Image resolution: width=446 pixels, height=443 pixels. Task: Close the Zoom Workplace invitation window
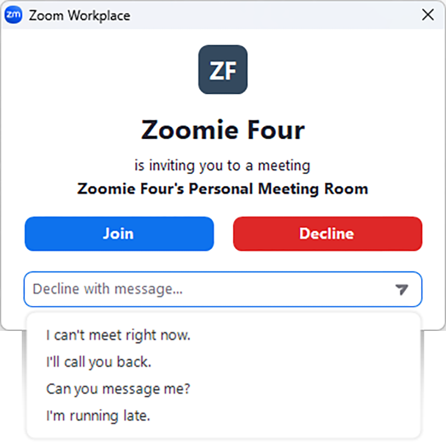pyautogui.click(x=428, y=15)
